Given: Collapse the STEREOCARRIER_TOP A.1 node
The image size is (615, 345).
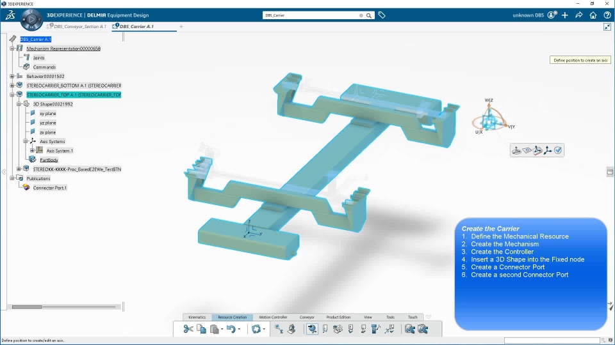Looking at the screenshot, I should (12, 95).
